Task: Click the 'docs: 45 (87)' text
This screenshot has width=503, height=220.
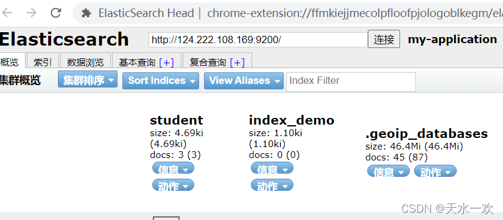Action: 396,157
